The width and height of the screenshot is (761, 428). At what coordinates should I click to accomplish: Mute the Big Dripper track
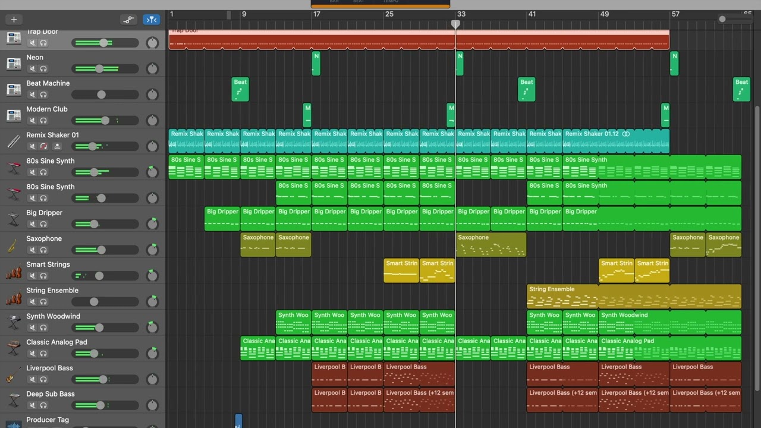(33, 224)
